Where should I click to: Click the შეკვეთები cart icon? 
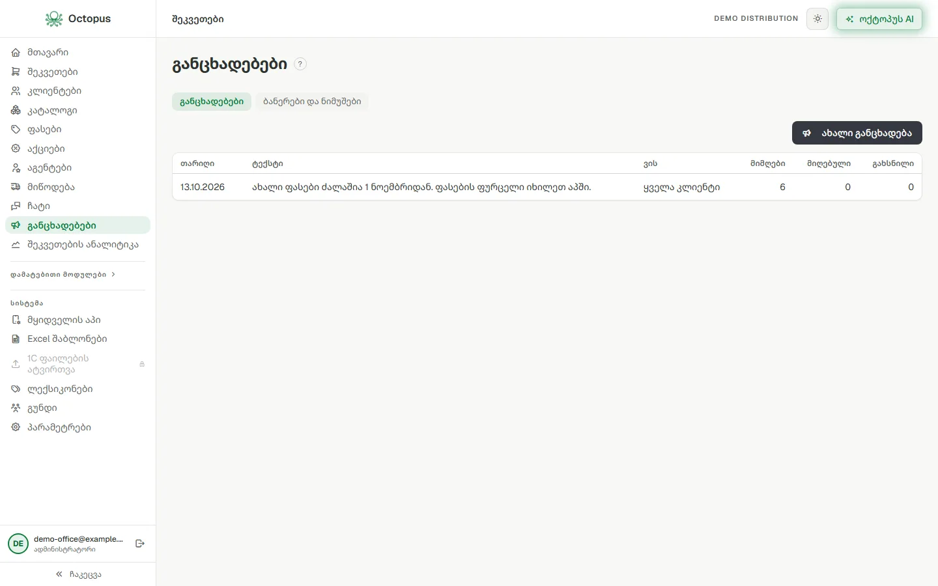pyautogui.click(x=16, y=72)
